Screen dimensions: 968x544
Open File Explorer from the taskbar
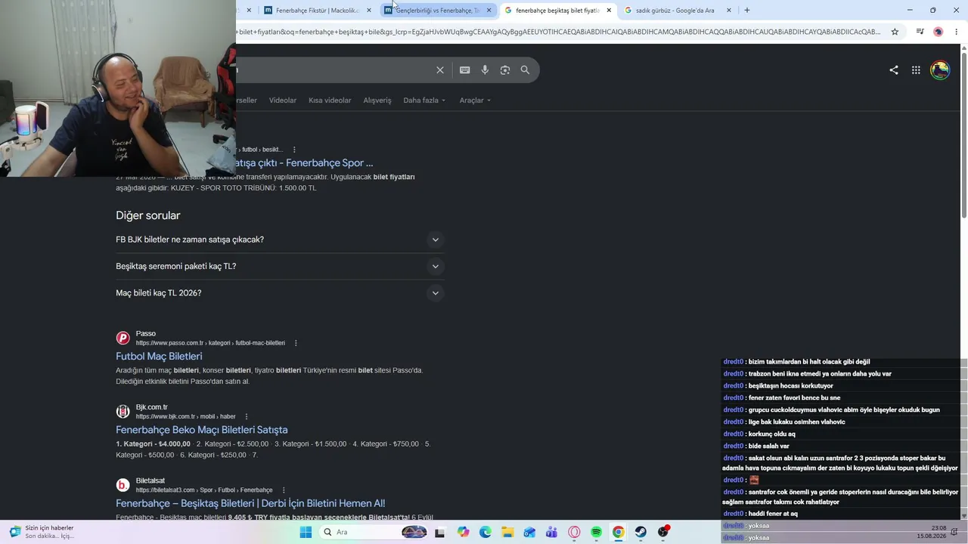[x=507, y=532]
